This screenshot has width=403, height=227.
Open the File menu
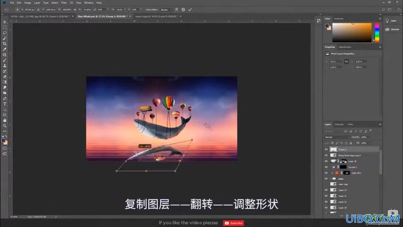[x=12, y=3]
